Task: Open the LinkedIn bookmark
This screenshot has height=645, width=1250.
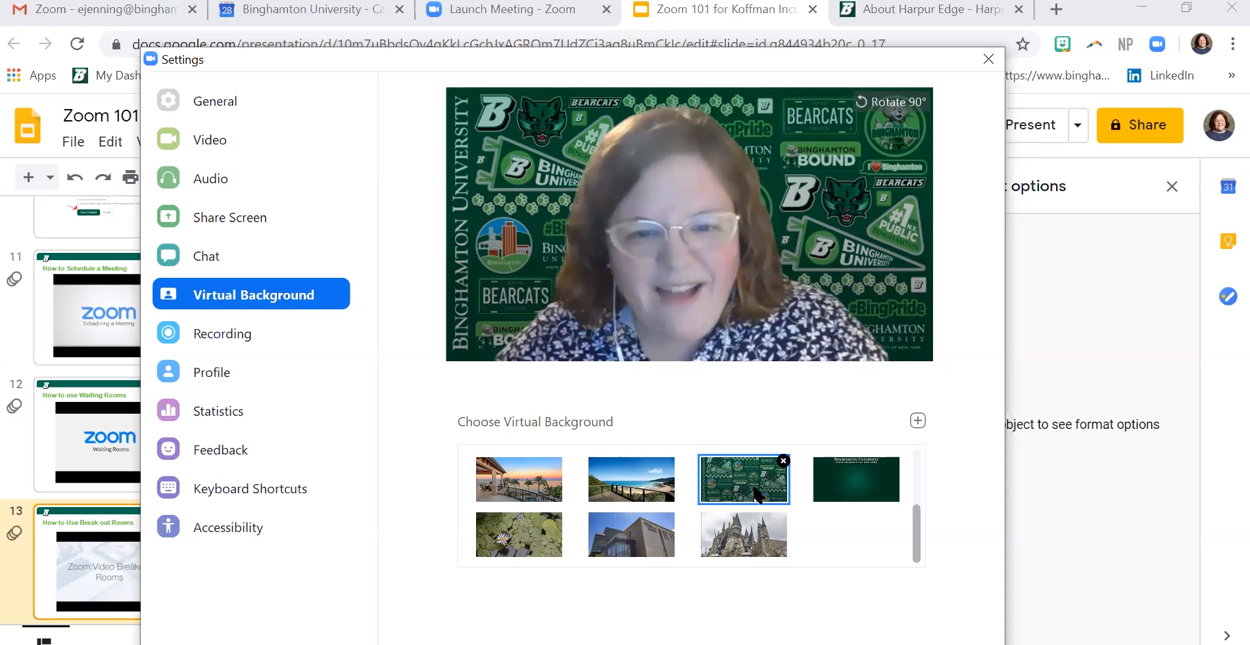Action: (1161, 76)
